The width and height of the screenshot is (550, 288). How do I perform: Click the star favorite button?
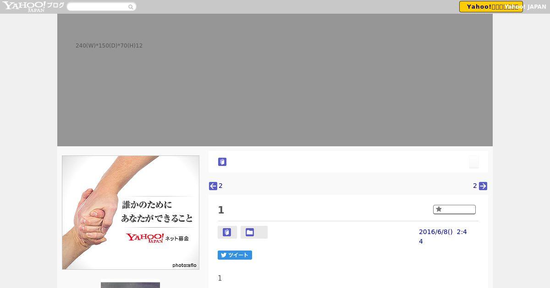[454, 209]
